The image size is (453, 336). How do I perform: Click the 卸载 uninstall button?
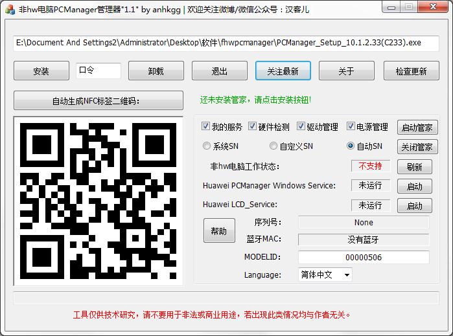pos(156,71)
